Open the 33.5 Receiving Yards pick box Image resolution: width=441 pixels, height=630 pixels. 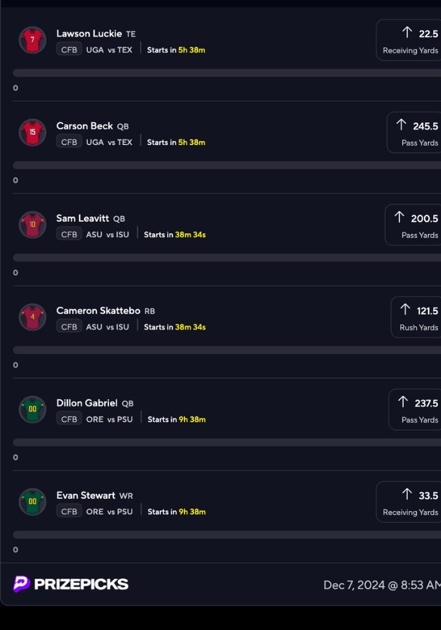tap(409, 501)
